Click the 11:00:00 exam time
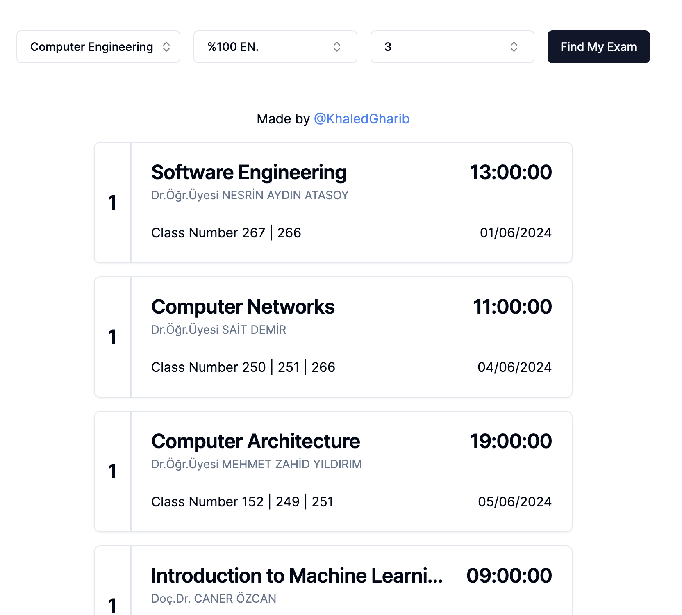 pos(512,307)
